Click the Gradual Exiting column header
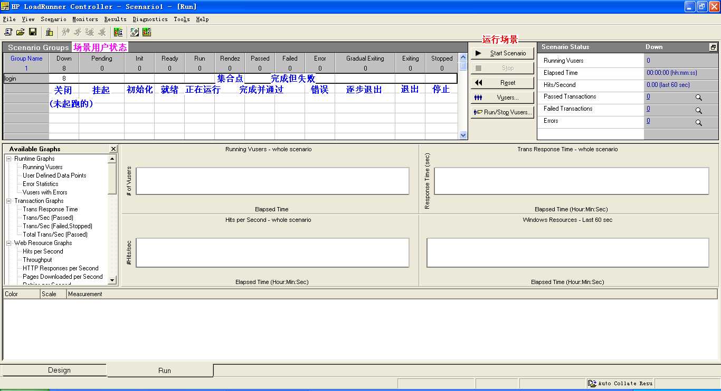Screen dimensions: 721x391 365,58
